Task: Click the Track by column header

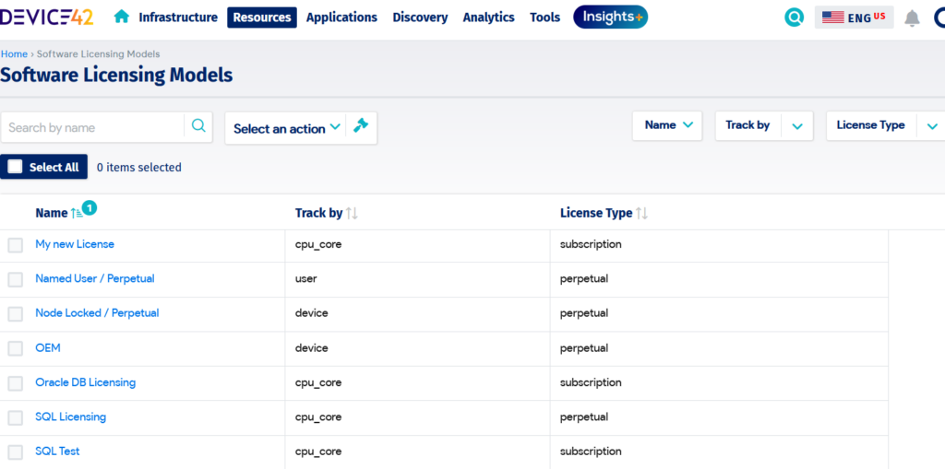Action: 318,213
